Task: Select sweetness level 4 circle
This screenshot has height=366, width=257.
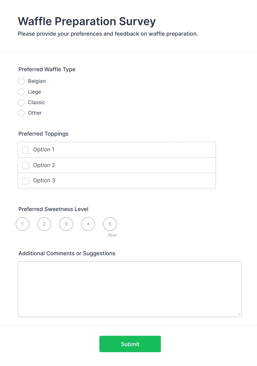Action: click(x=88, y=224)
